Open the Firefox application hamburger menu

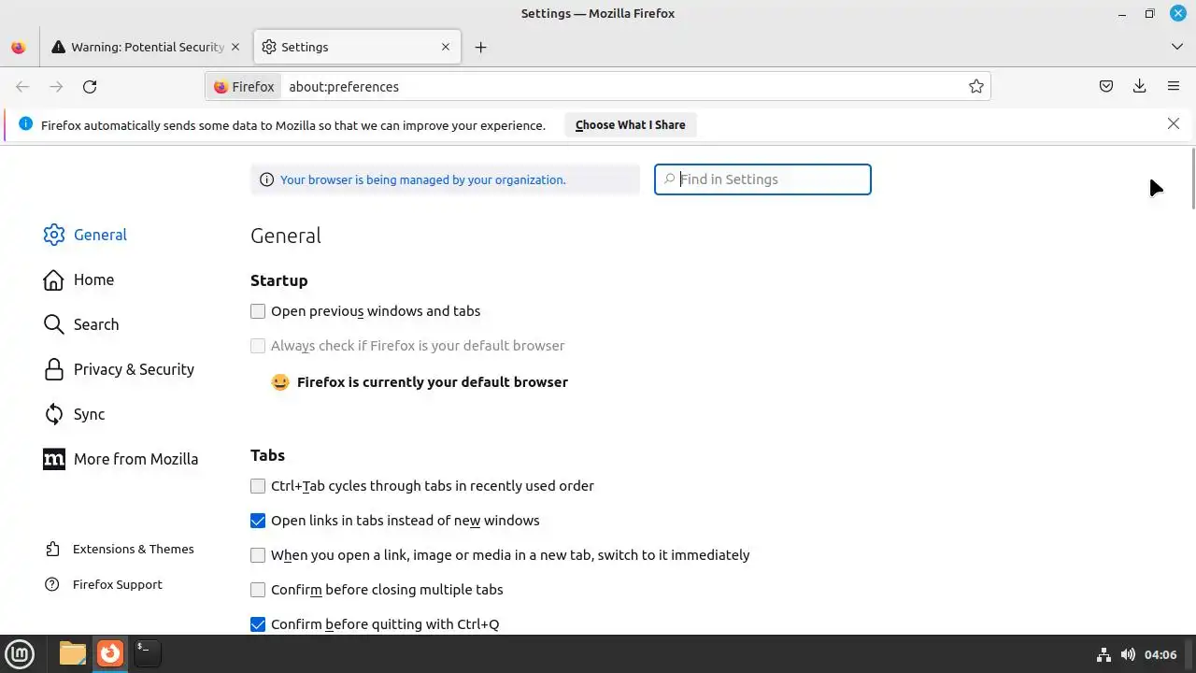(x=1174, y=87)
